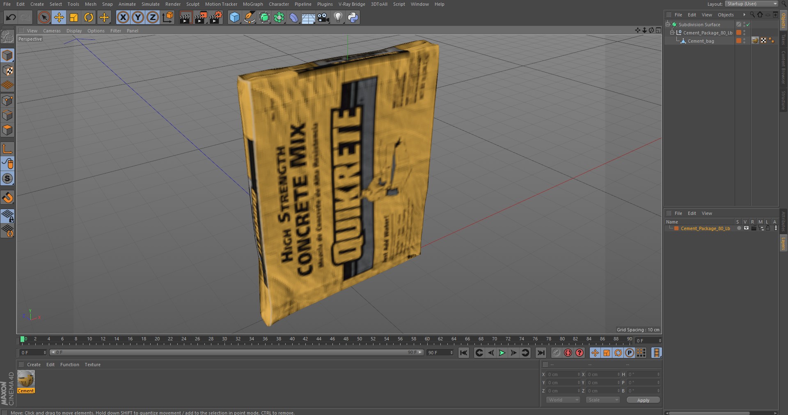Toggle layer solo for Cement_Package_80_Lb

click(x=739, y=228)
